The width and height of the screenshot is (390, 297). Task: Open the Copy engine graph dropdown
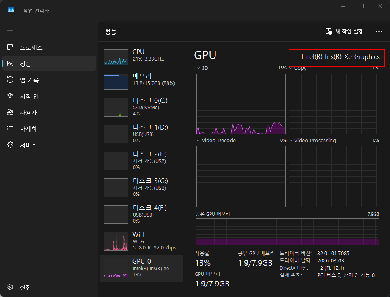coord(291,68)
